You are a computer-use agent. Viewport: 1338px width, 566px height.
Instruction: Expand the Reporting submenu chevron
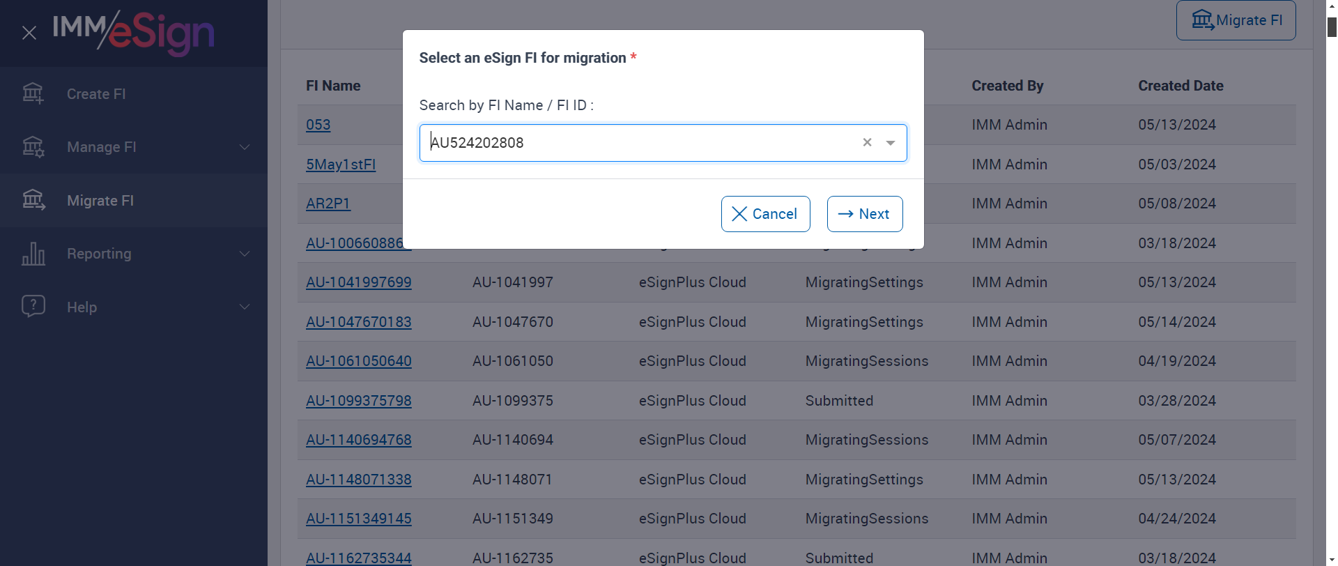tap(245, 254)
